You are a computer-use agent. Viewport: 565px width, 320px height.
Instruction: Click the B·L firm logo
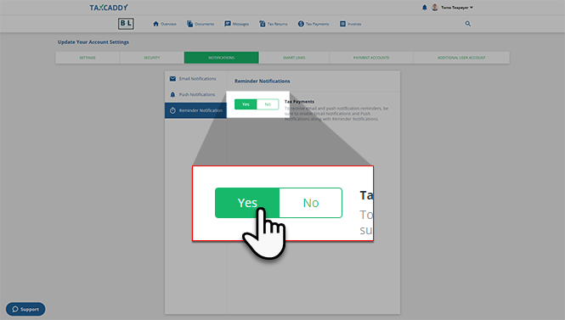[126, 24]
